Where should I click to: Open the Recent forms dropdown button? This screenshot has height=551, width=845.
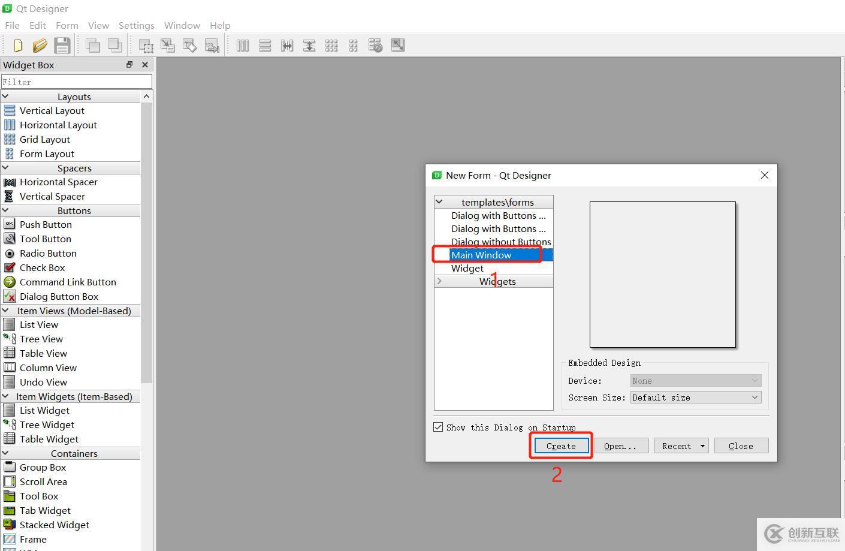pyautogui.click(x=681, y=445)
